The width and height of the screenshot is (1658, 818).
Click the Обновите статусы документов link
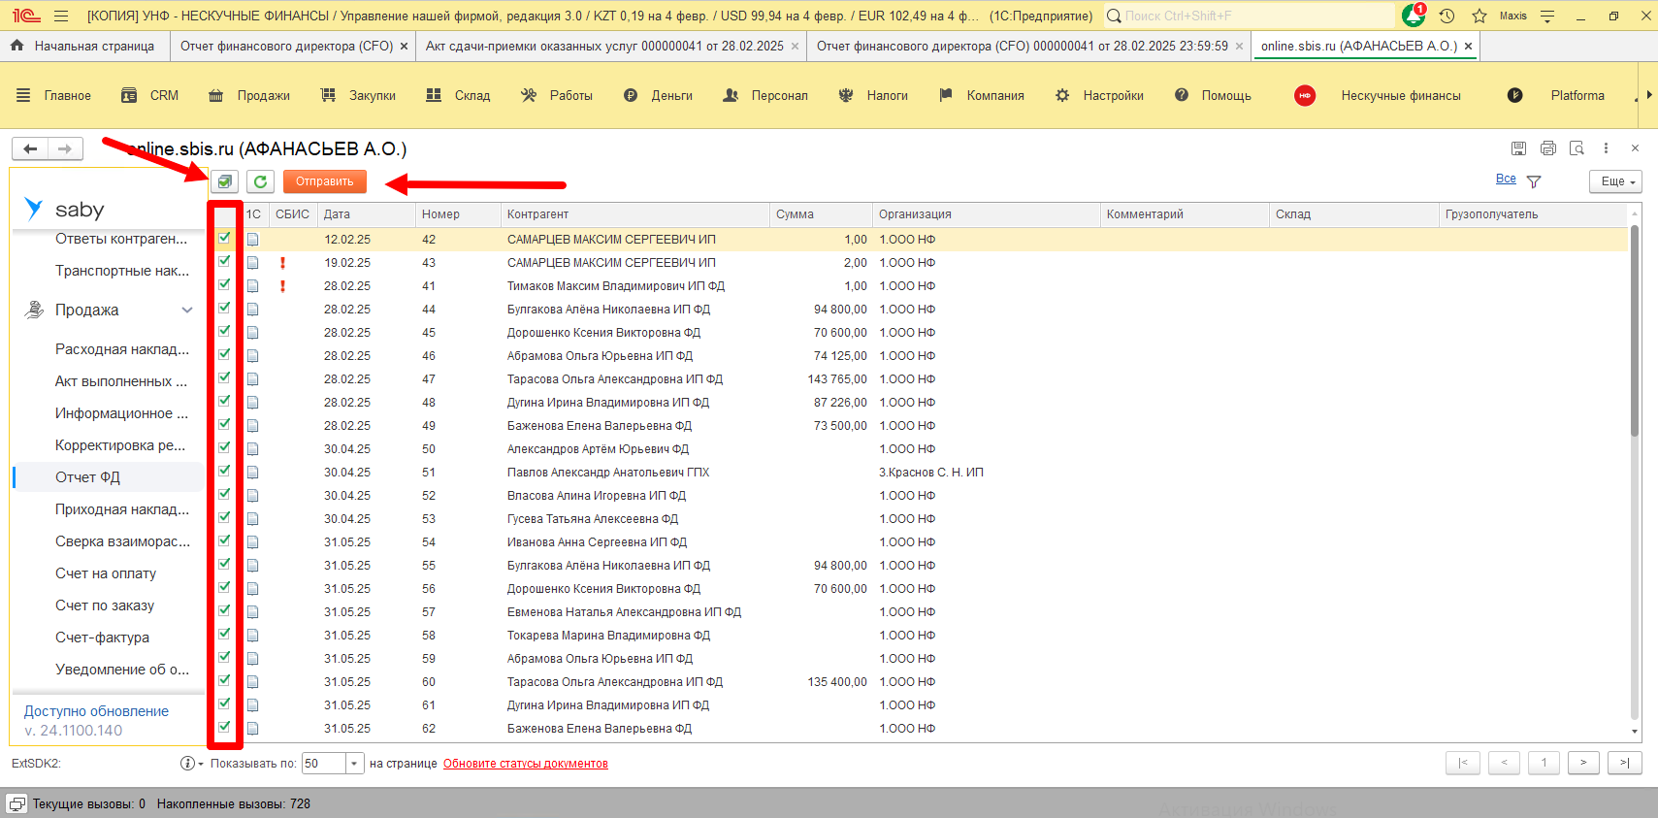[x=525, y=764]
